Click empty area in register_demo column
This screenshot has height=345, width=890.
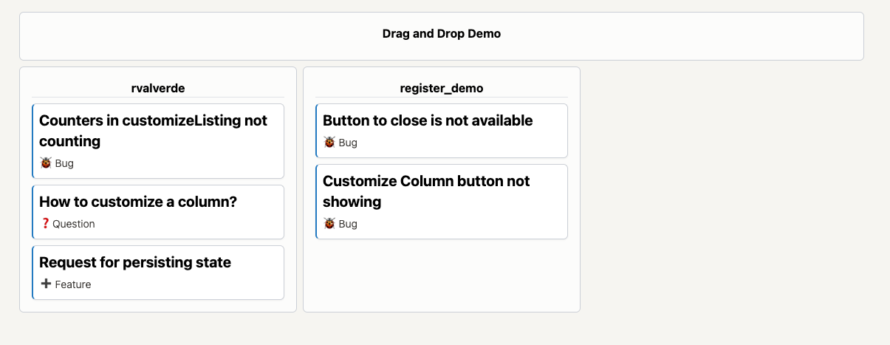(442, 275)
